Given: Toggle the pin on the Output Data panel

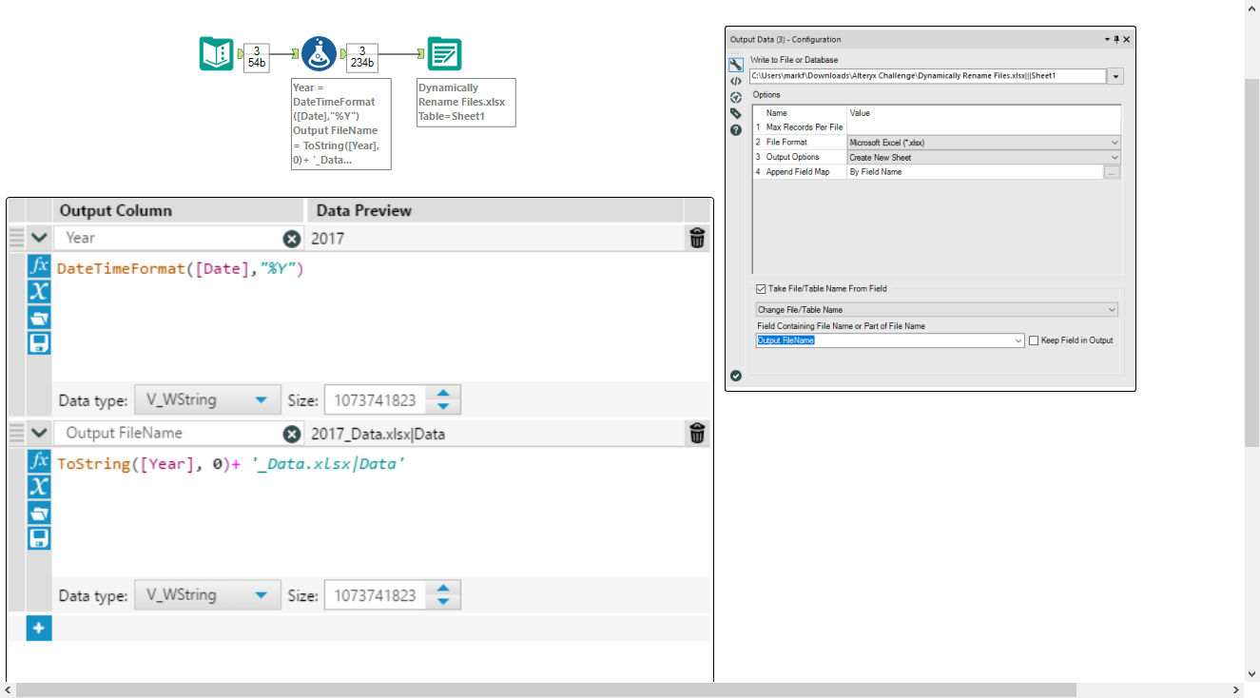Looking at the screenshot, I should coord(1115,39).
